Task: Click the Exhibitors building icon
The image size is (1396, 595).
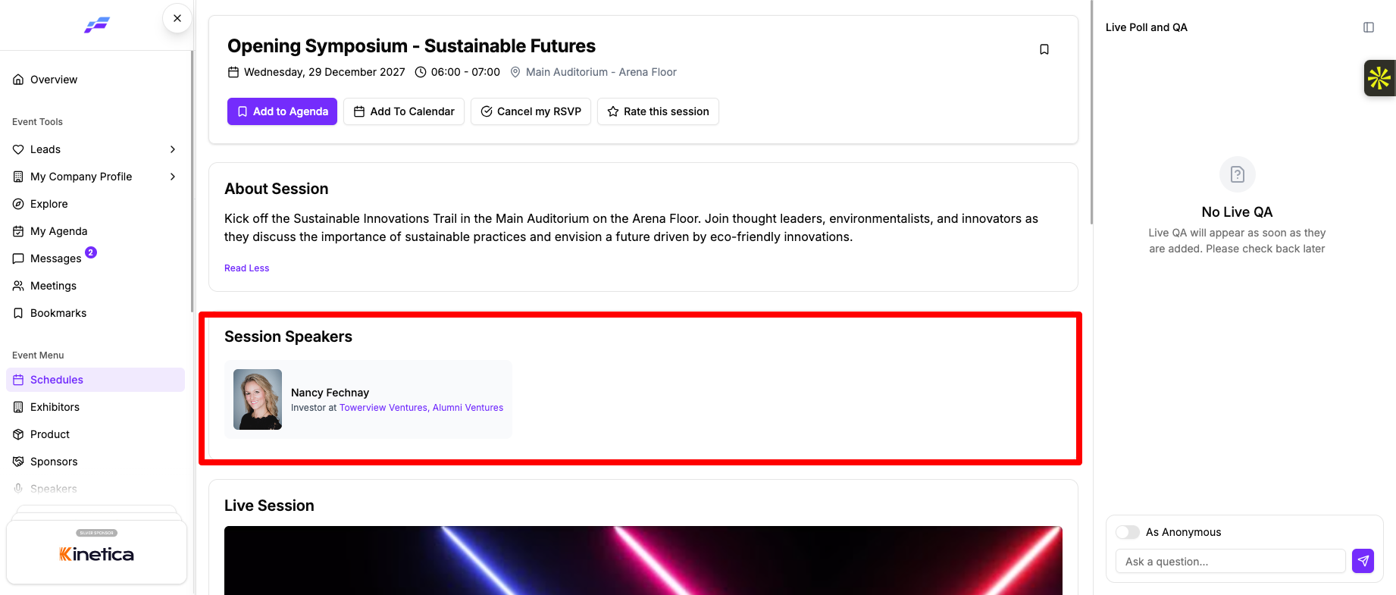Action: click(x=18, y=407)
